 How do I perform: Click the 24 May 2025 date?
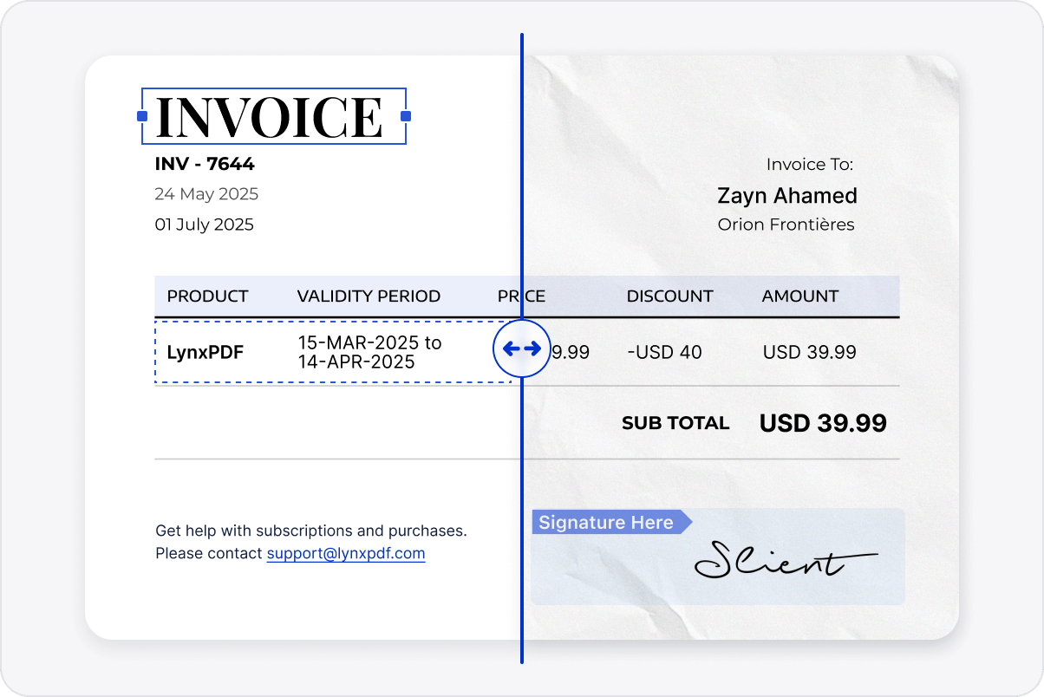tap(206, 194)
